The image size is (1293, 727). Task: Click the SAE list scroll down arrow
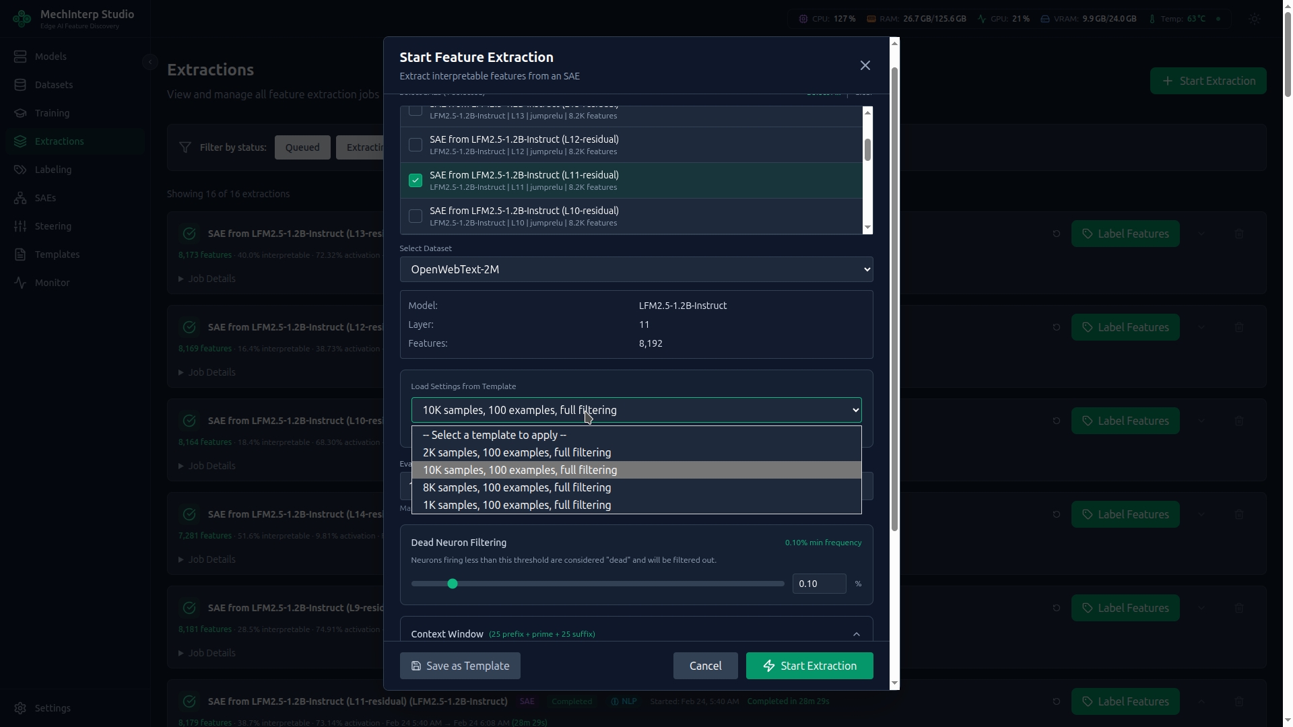coord(867,228)
